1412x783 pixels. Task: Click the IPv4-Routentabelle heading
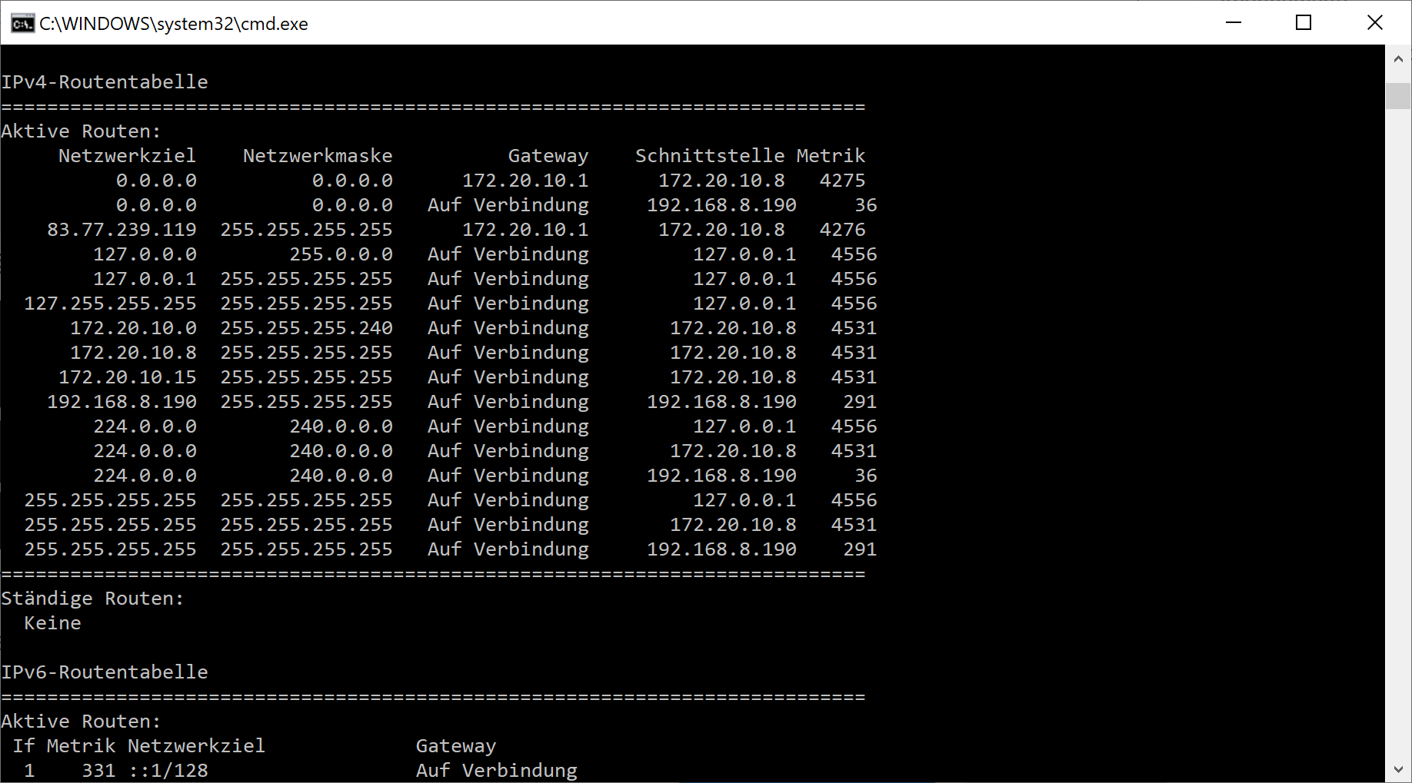tap(105, 82)
